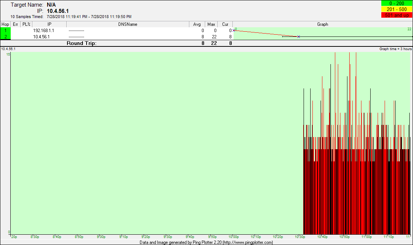The height and width of the screenshot is (245, 413).
Task: Click the green 0 - 200 legend swatch
Action: pyautogui.click(x=396, y=3)
